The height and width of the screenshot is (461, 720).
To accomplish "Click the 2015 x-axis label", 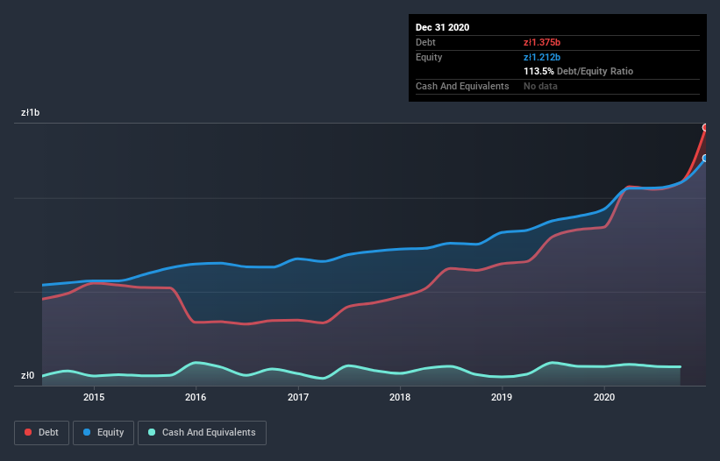I will coord(94,397).
